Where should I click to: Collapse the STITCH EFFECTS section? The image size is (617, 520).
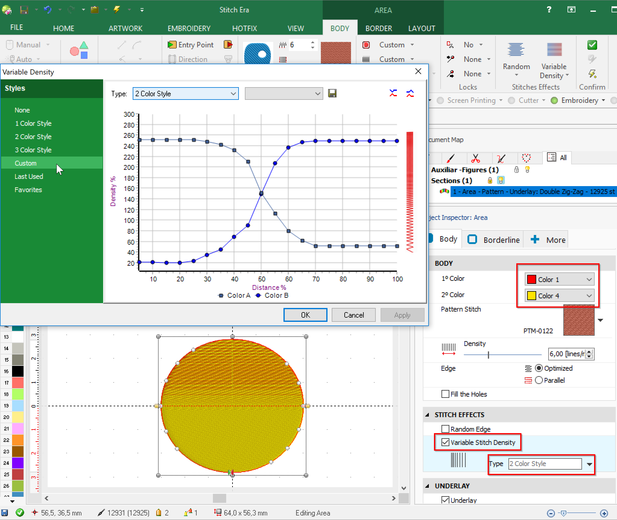point(427,415)
